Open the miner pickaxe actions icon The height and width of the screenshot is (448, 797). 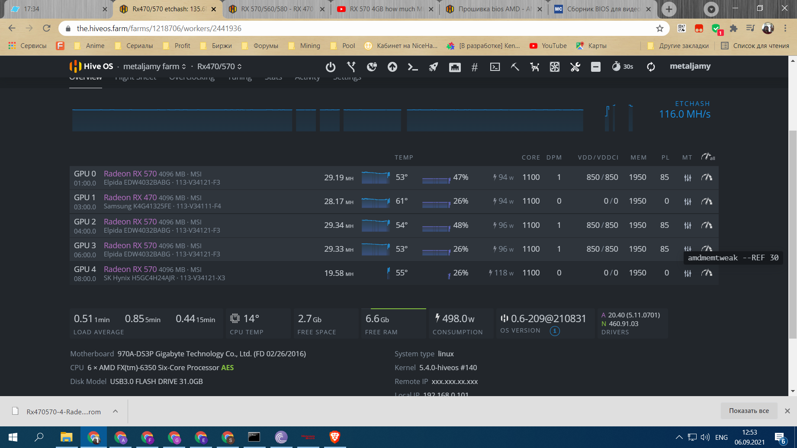coord(515,67)
